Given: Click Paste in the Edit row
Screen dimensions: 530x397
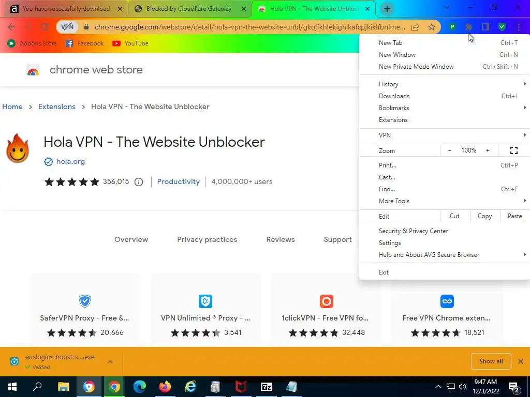Looking at the screenshot, I should 515,216.
